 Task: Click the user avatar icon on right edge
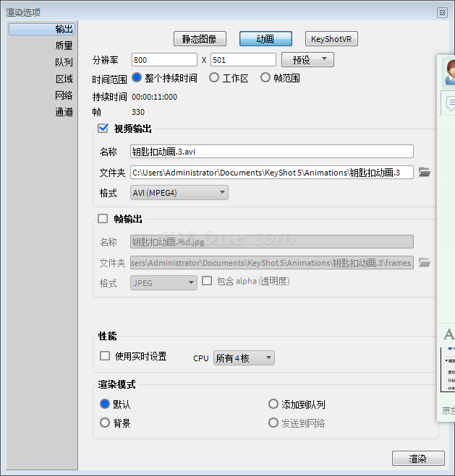click(x=450, y=71)
